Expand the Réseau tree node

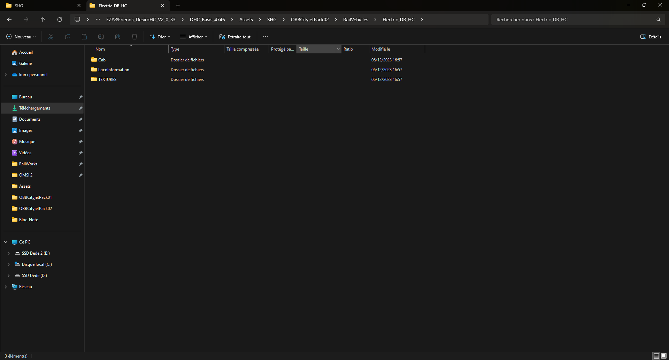pyautogui.click(x=6, y=287)
